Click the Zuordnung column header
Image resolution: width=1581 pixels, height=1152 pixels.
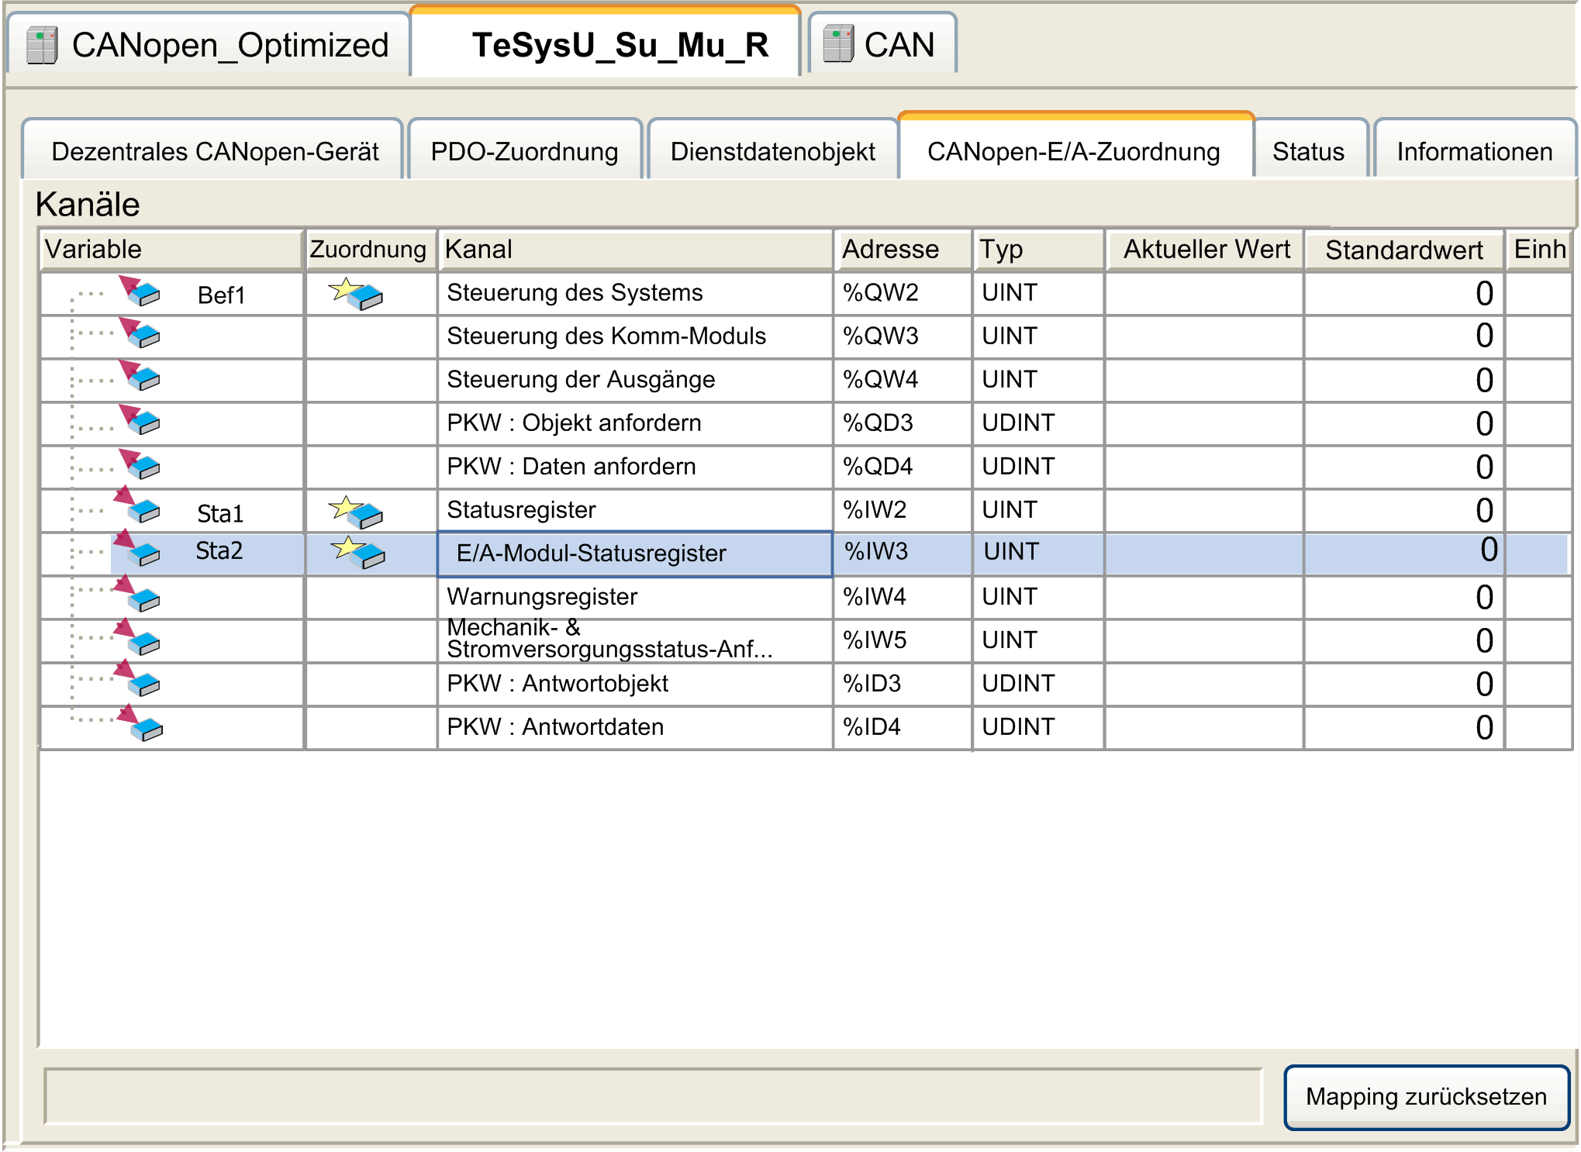(x=371, y=250)
